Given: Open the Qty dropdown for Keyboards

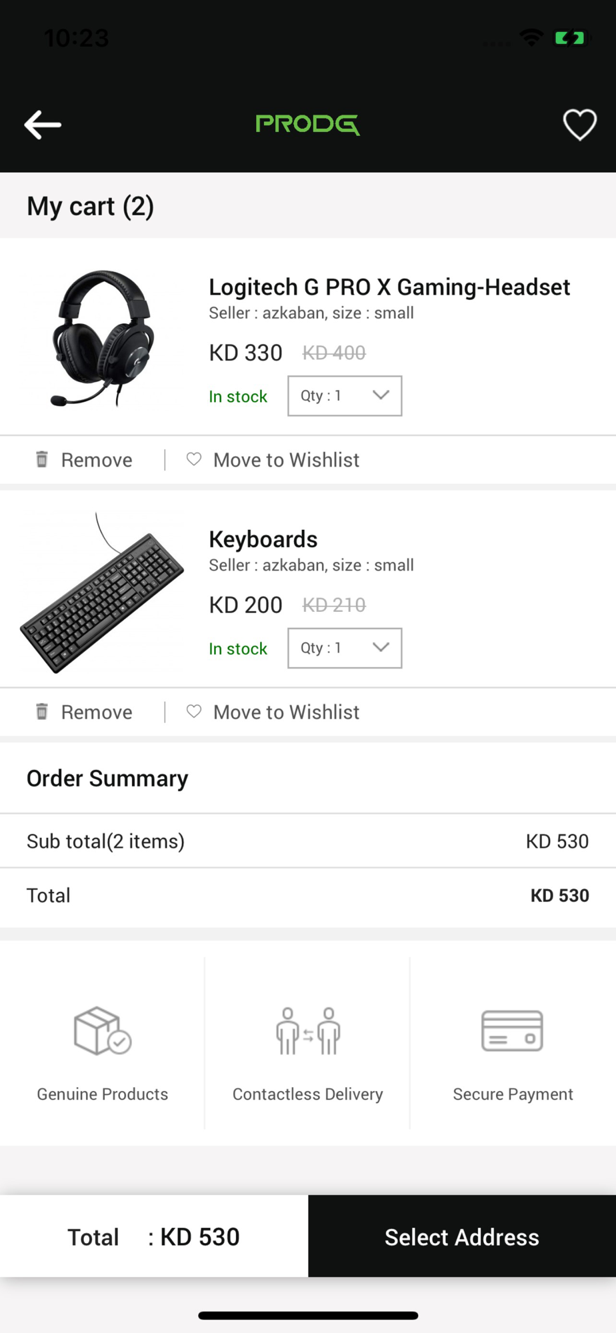Looking at the screenshot, I should coord(345,648).
